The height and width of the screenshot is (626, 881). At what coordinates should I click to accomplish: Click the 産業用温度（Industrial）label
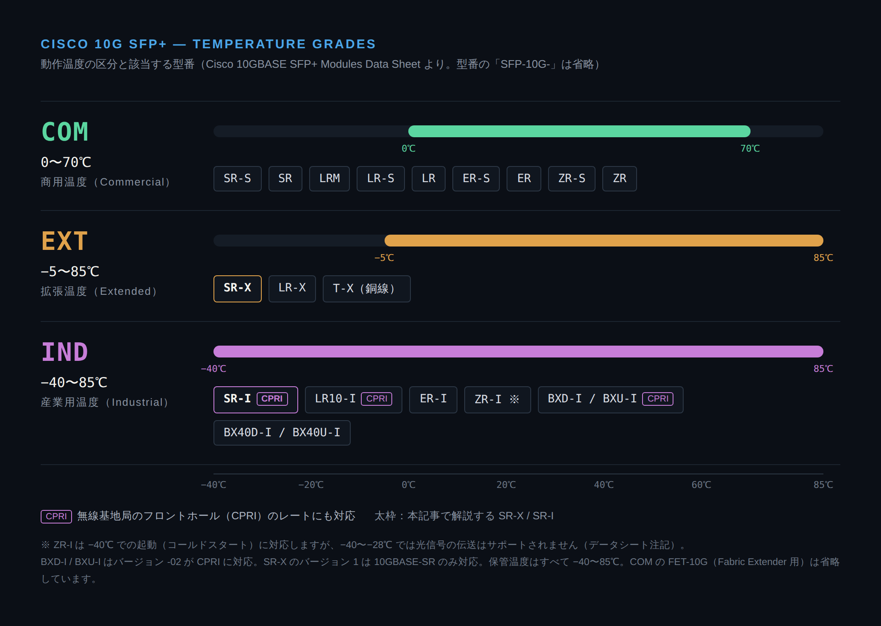click(x=105, y=402)
